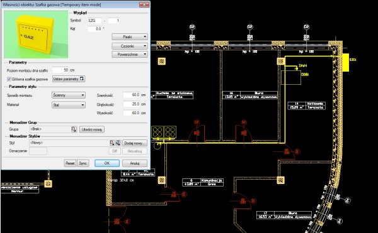Screen dimensions: 378x233
Task: Expand the Powierzchnie dropdown
Action: (x=130, y=54)
